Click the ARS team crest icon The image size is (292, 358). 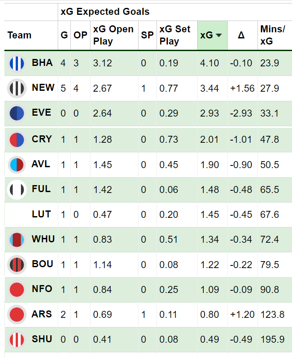[x=17, y=314]
